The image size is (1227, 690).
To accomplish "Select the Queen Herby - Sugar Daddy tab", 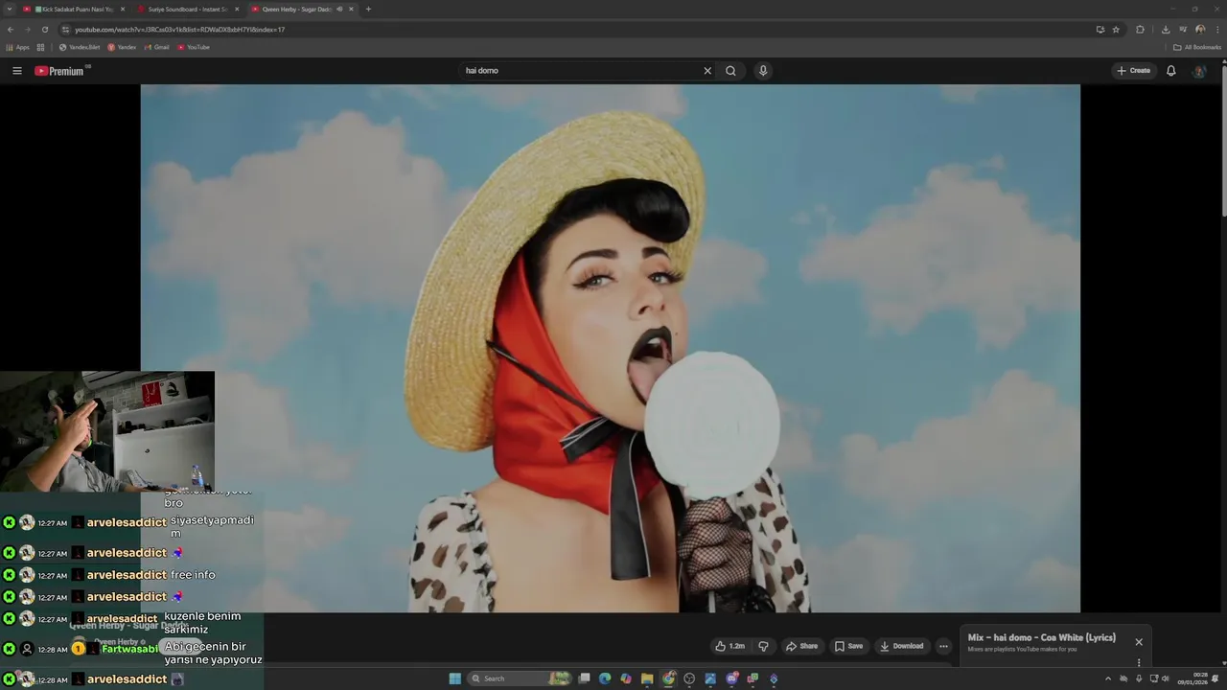I will 292,10.
